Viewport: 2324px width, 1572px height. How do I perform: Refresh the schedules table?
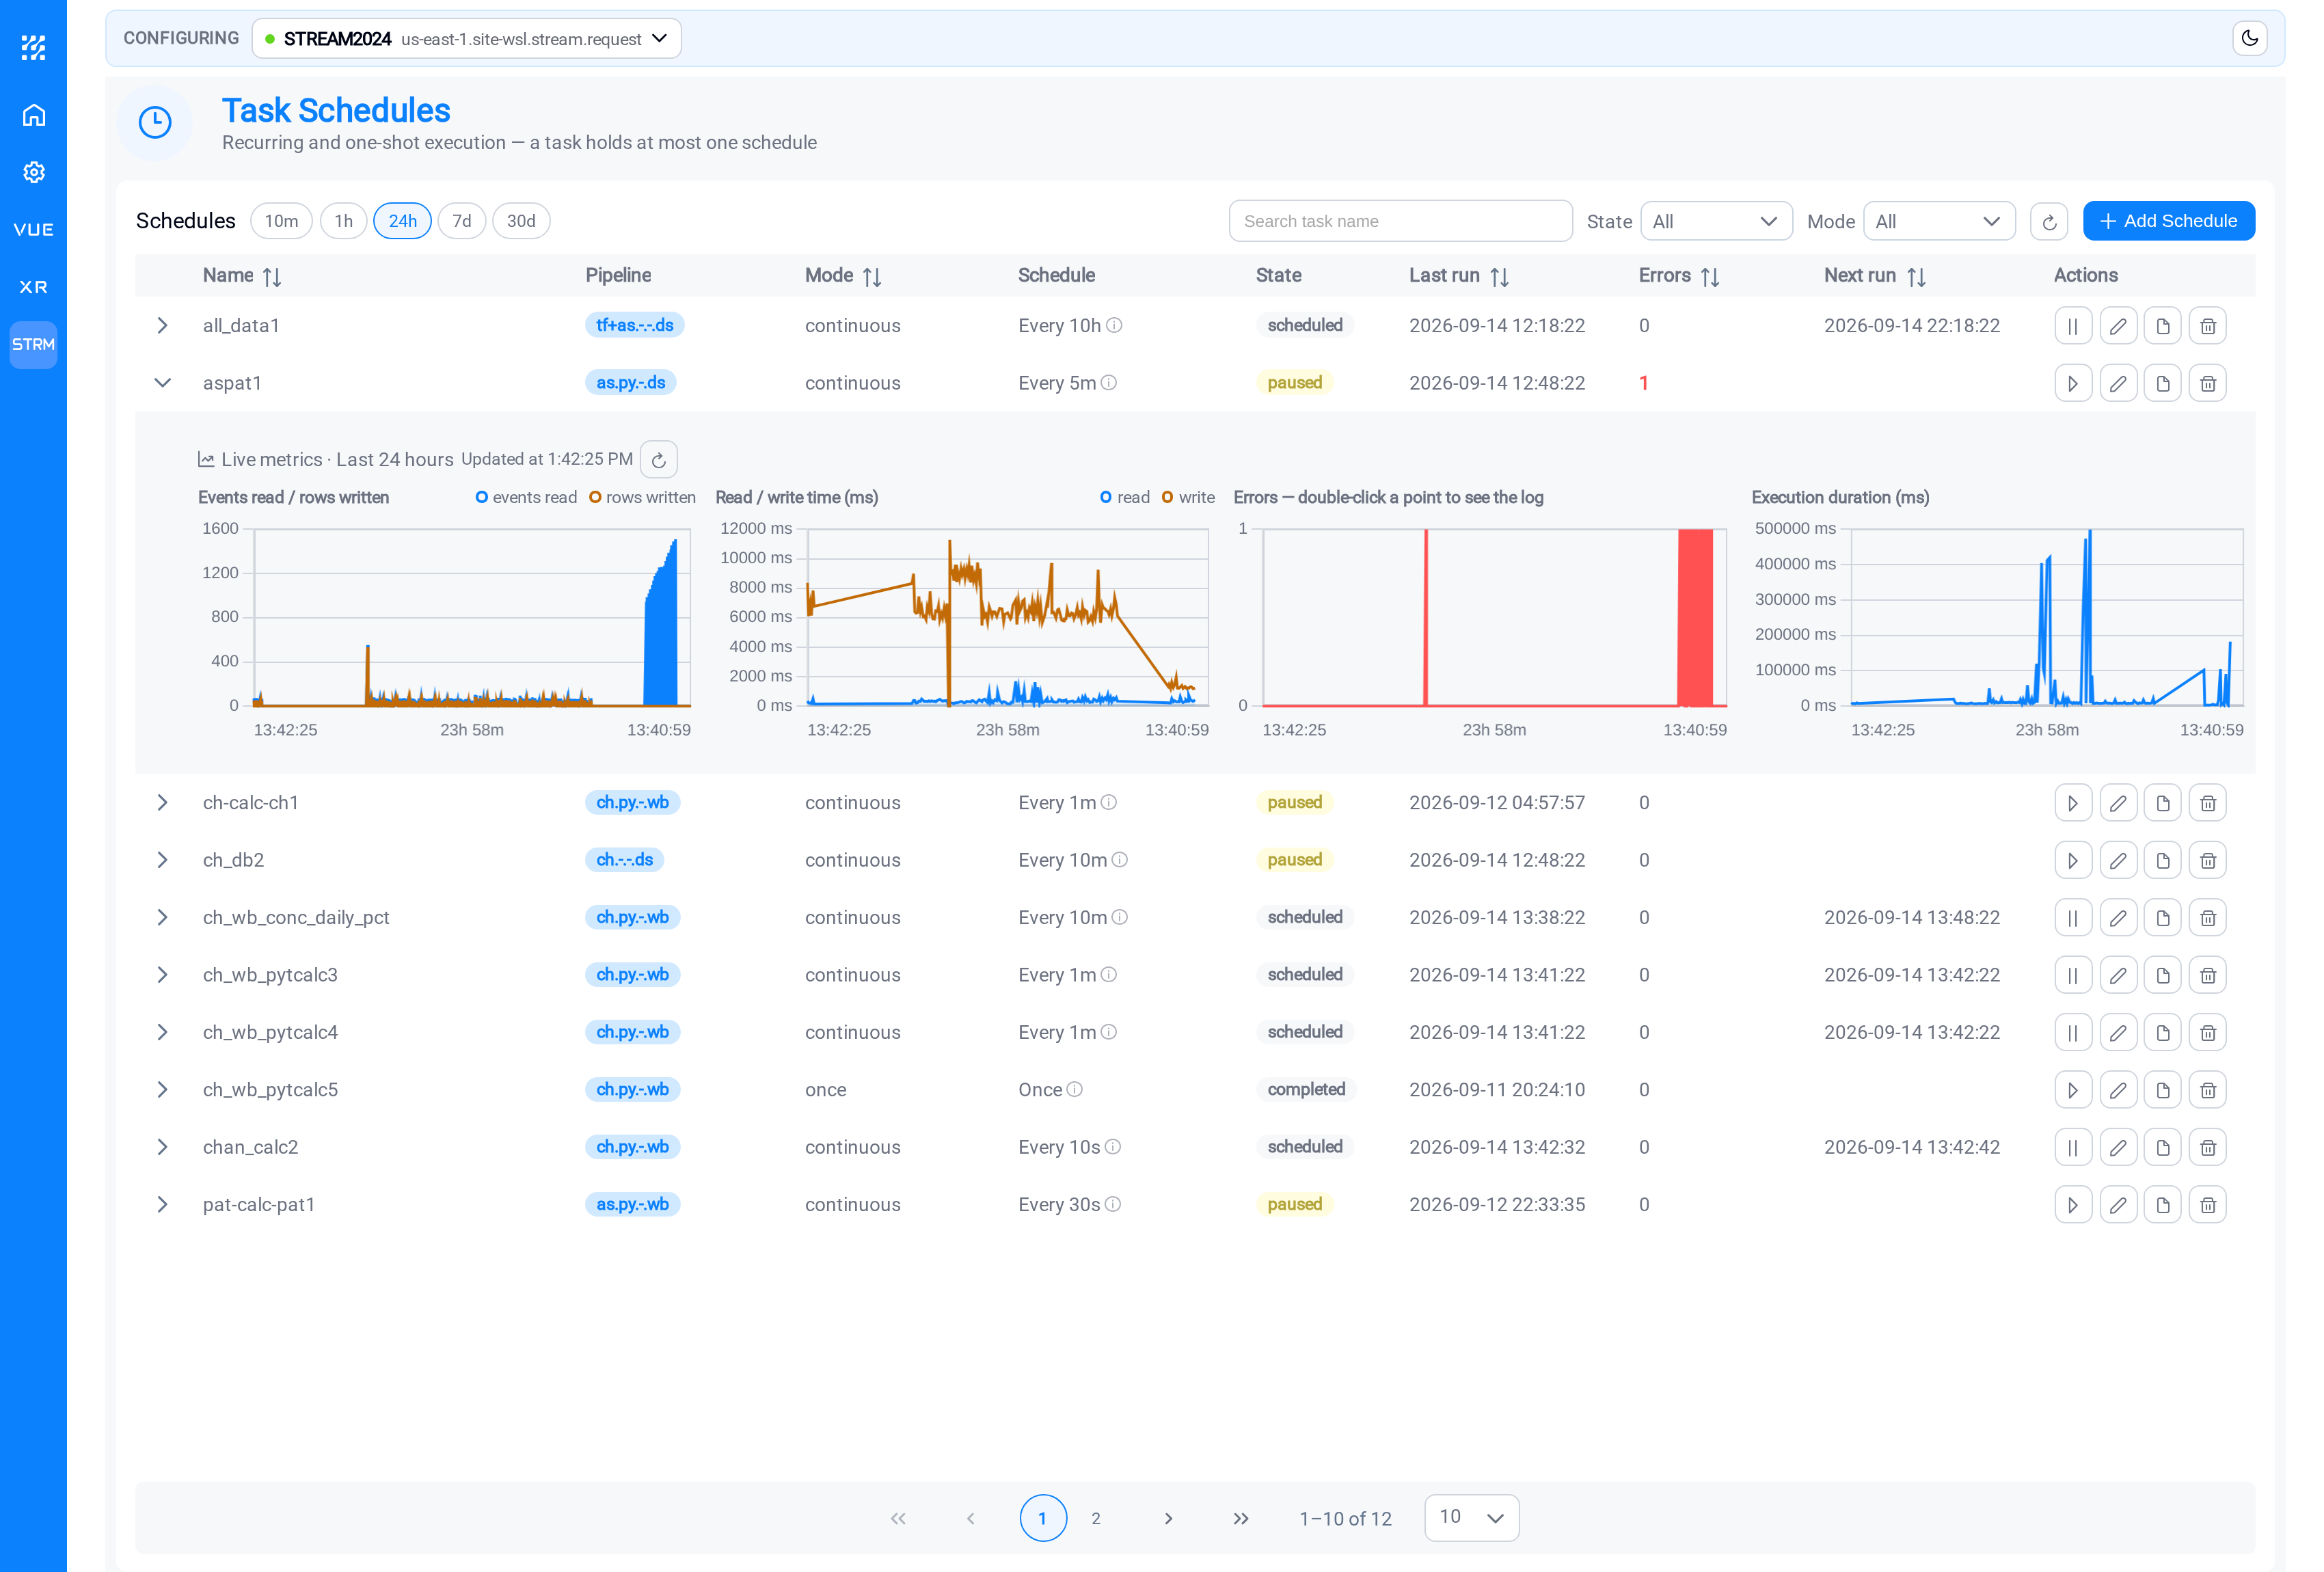click(x=2049, y=221)
